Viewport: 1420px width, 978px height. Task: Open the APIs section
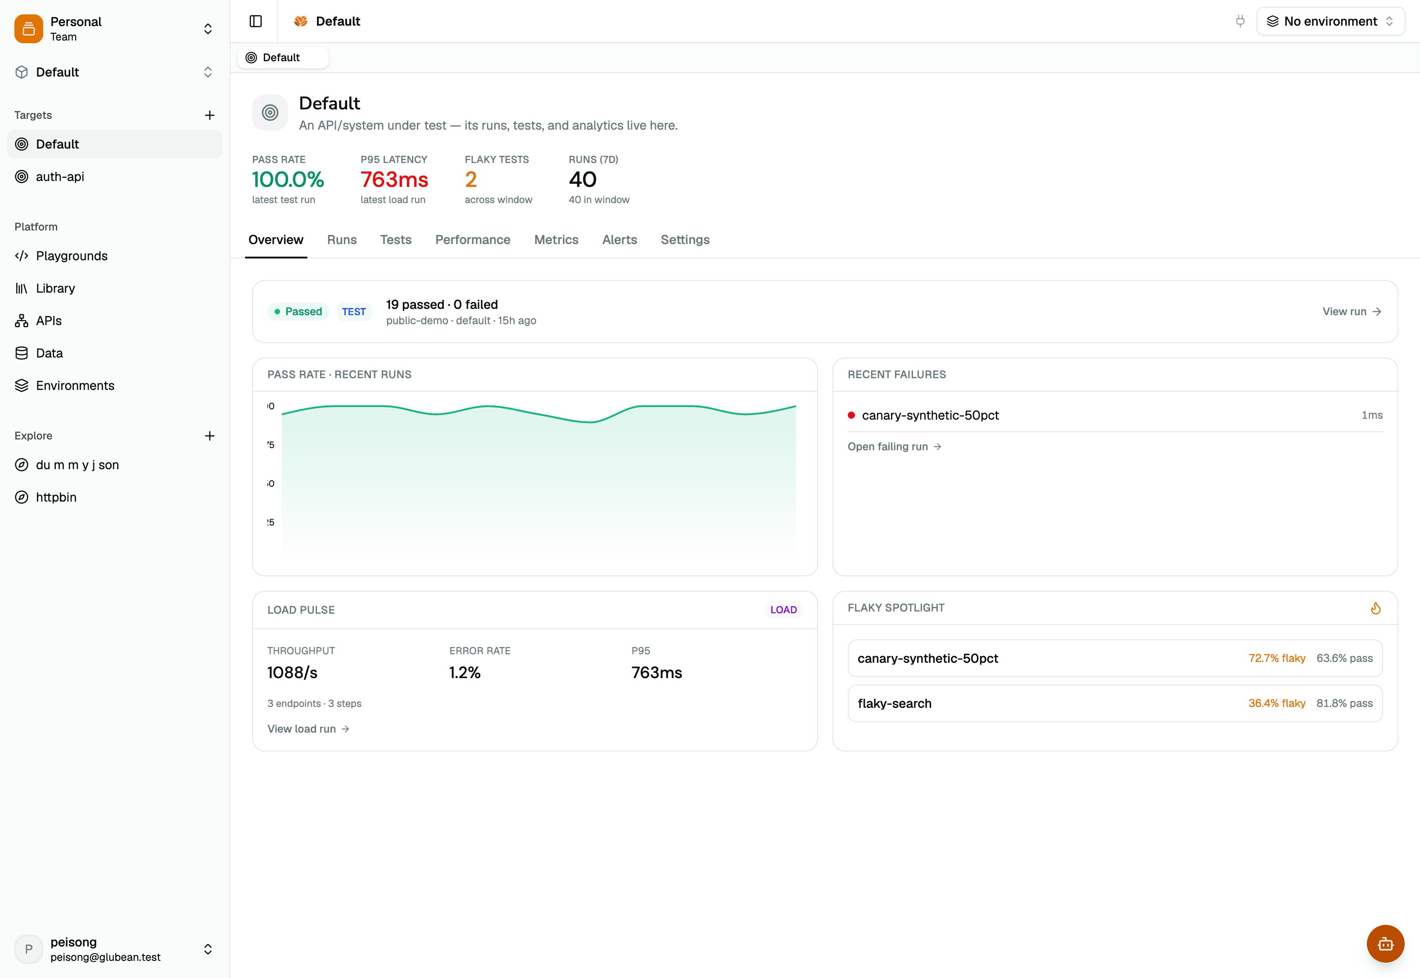pos(114,321)
